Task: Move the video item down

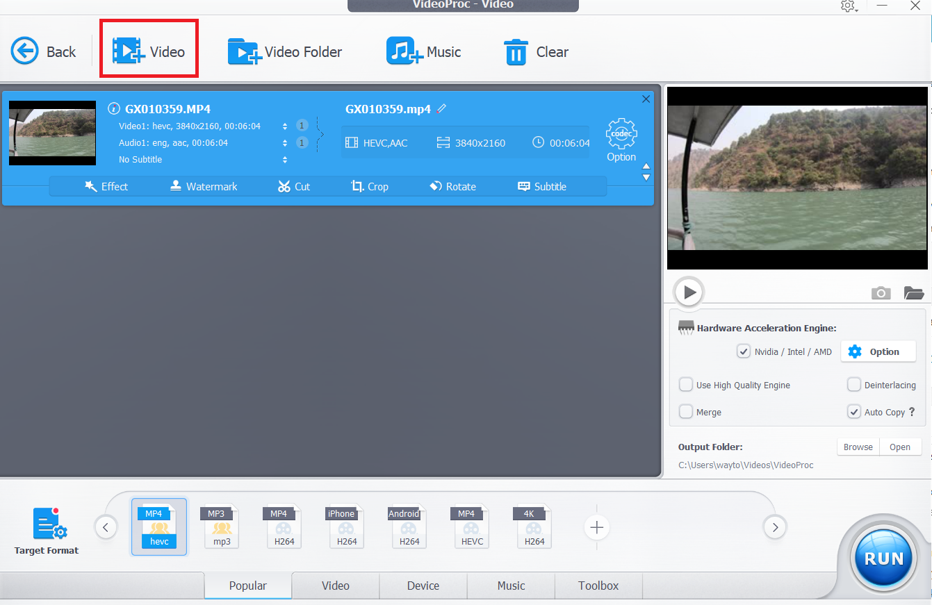Action: [646, 177]
